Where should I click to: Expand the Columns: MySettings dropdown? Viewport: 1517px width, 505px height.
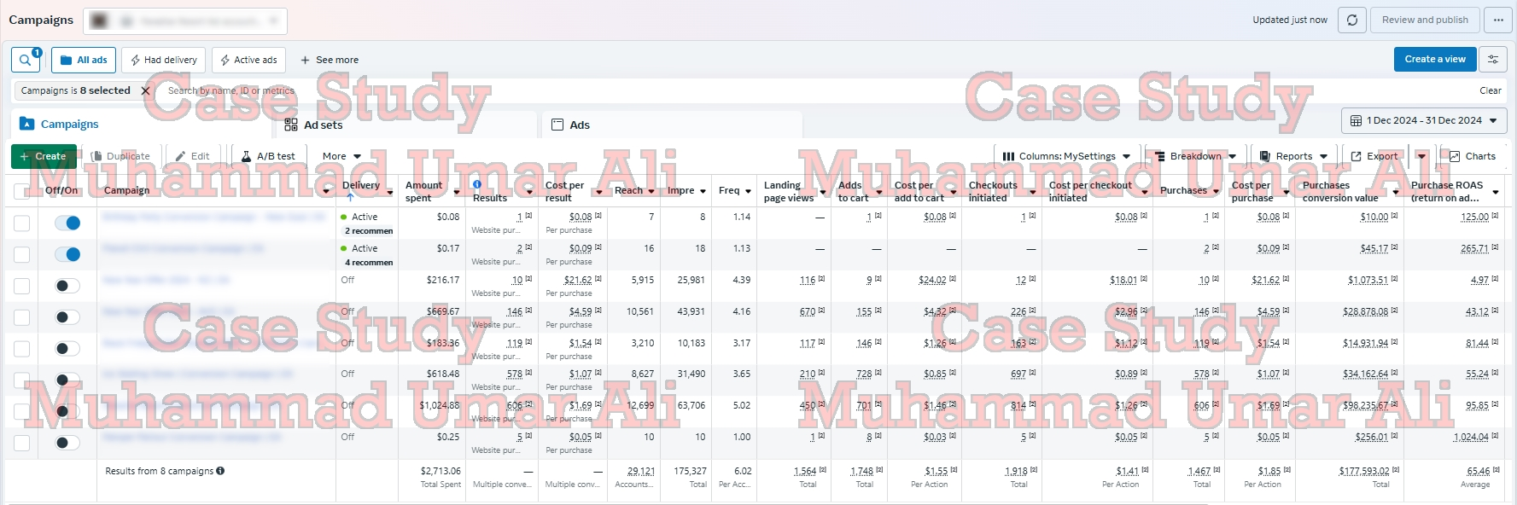1066,156
